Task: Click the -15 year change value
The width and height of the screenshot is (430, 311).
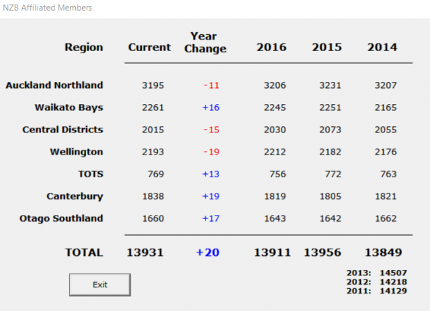Action: pyautogui.click(x=212, y=130)
